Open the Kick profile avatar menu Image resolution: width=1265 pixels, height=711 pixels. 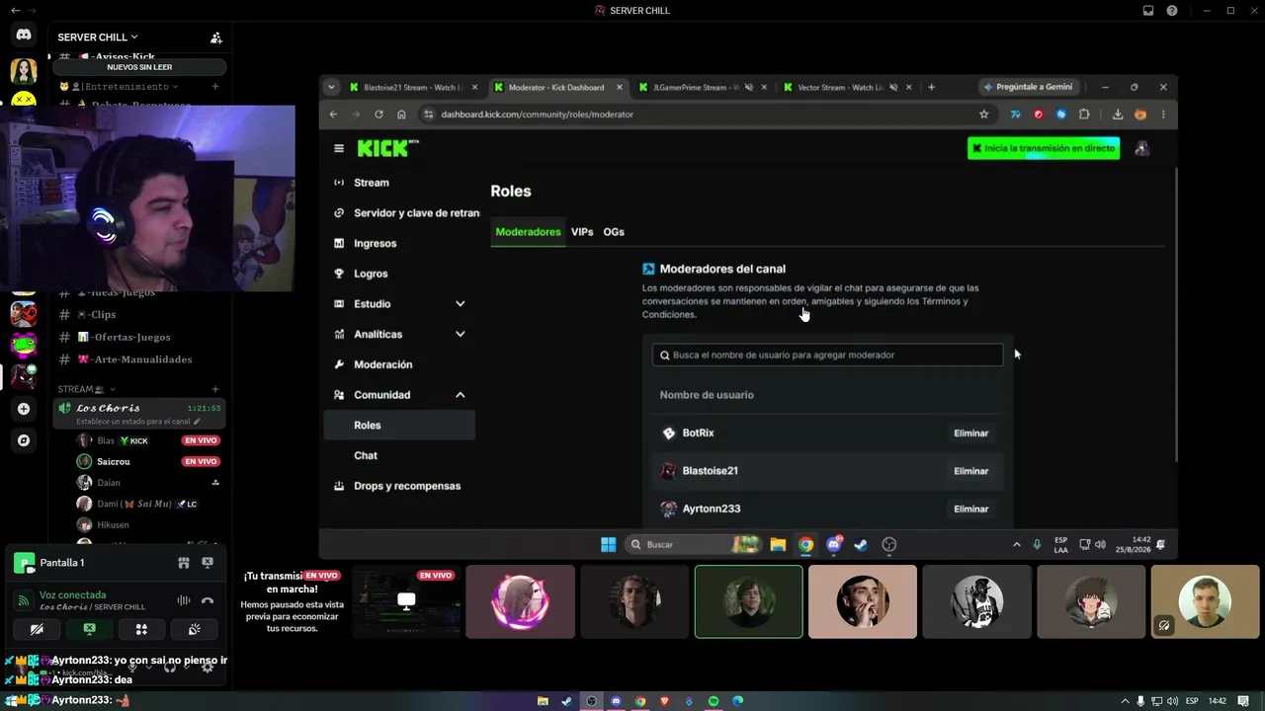tap(1141, 148)
